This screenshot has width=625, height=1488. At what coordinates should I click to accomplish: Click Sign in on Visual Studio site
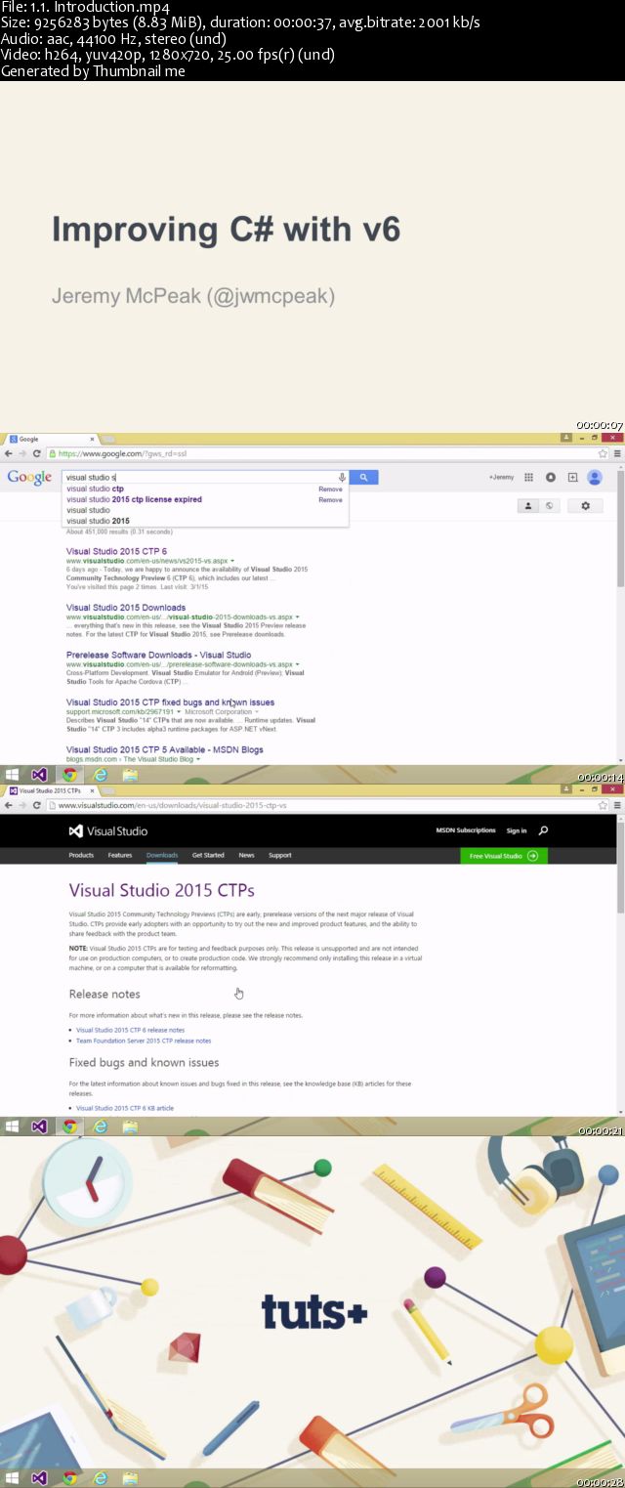[x=517, y=830]
